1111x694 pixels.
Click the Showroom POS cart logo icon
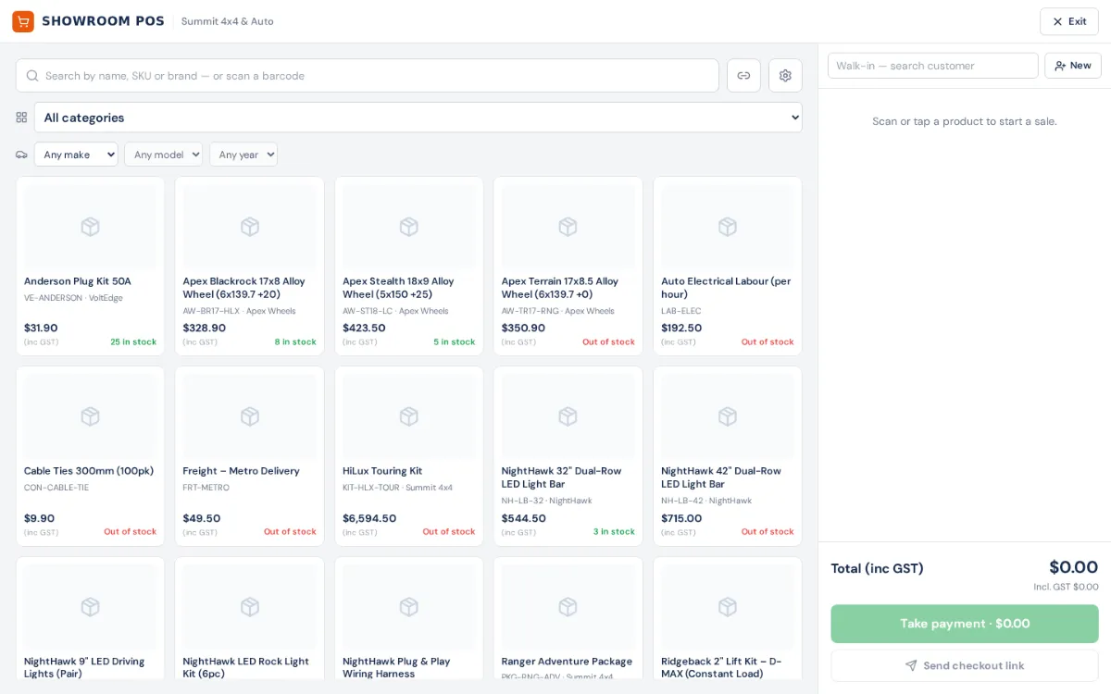pos(23,21)
